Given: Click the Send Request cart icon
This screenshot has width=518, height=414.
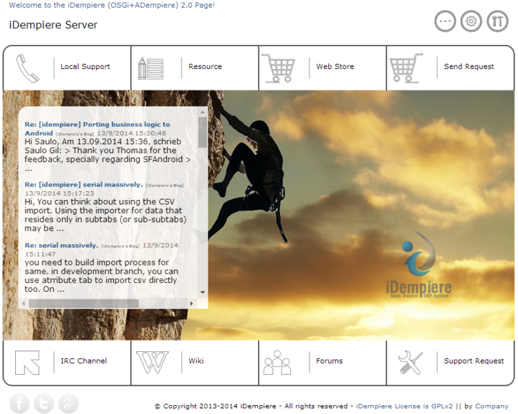Looking at the screenshot, I should point(406,68).
